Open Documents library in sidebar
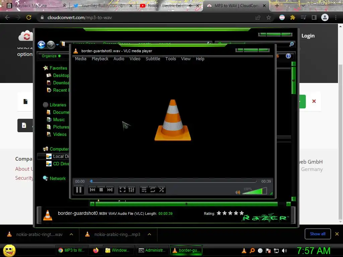Viewport: 343px width, 257px height. 58,112
